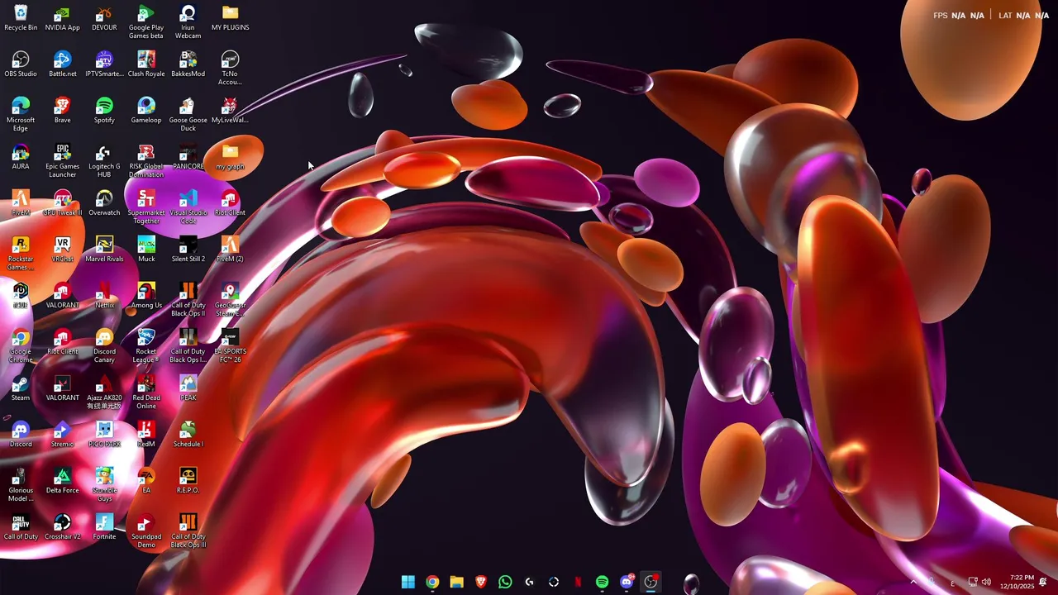Image resolution: width=1058 pixels, height=595 pixels.
Task: Select the GeoGuessr Steam Edition shortcut
Action: (230, 300)
